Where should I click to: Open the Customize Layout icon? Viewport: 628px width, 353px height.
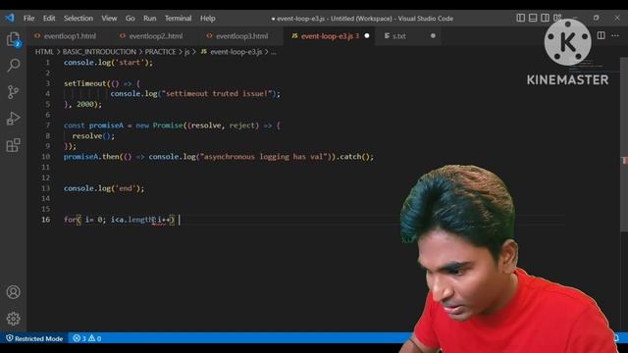[x=557, y=18]
